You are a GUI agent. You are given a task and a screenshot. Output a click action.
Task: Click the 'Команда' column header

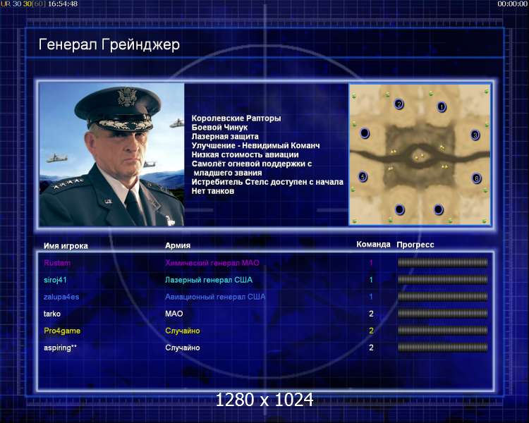click(x=373, y=245)
